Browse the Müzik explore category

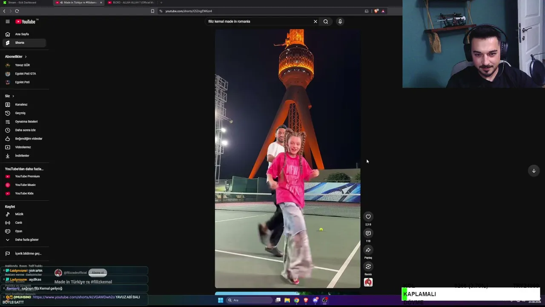click(25, 214)
